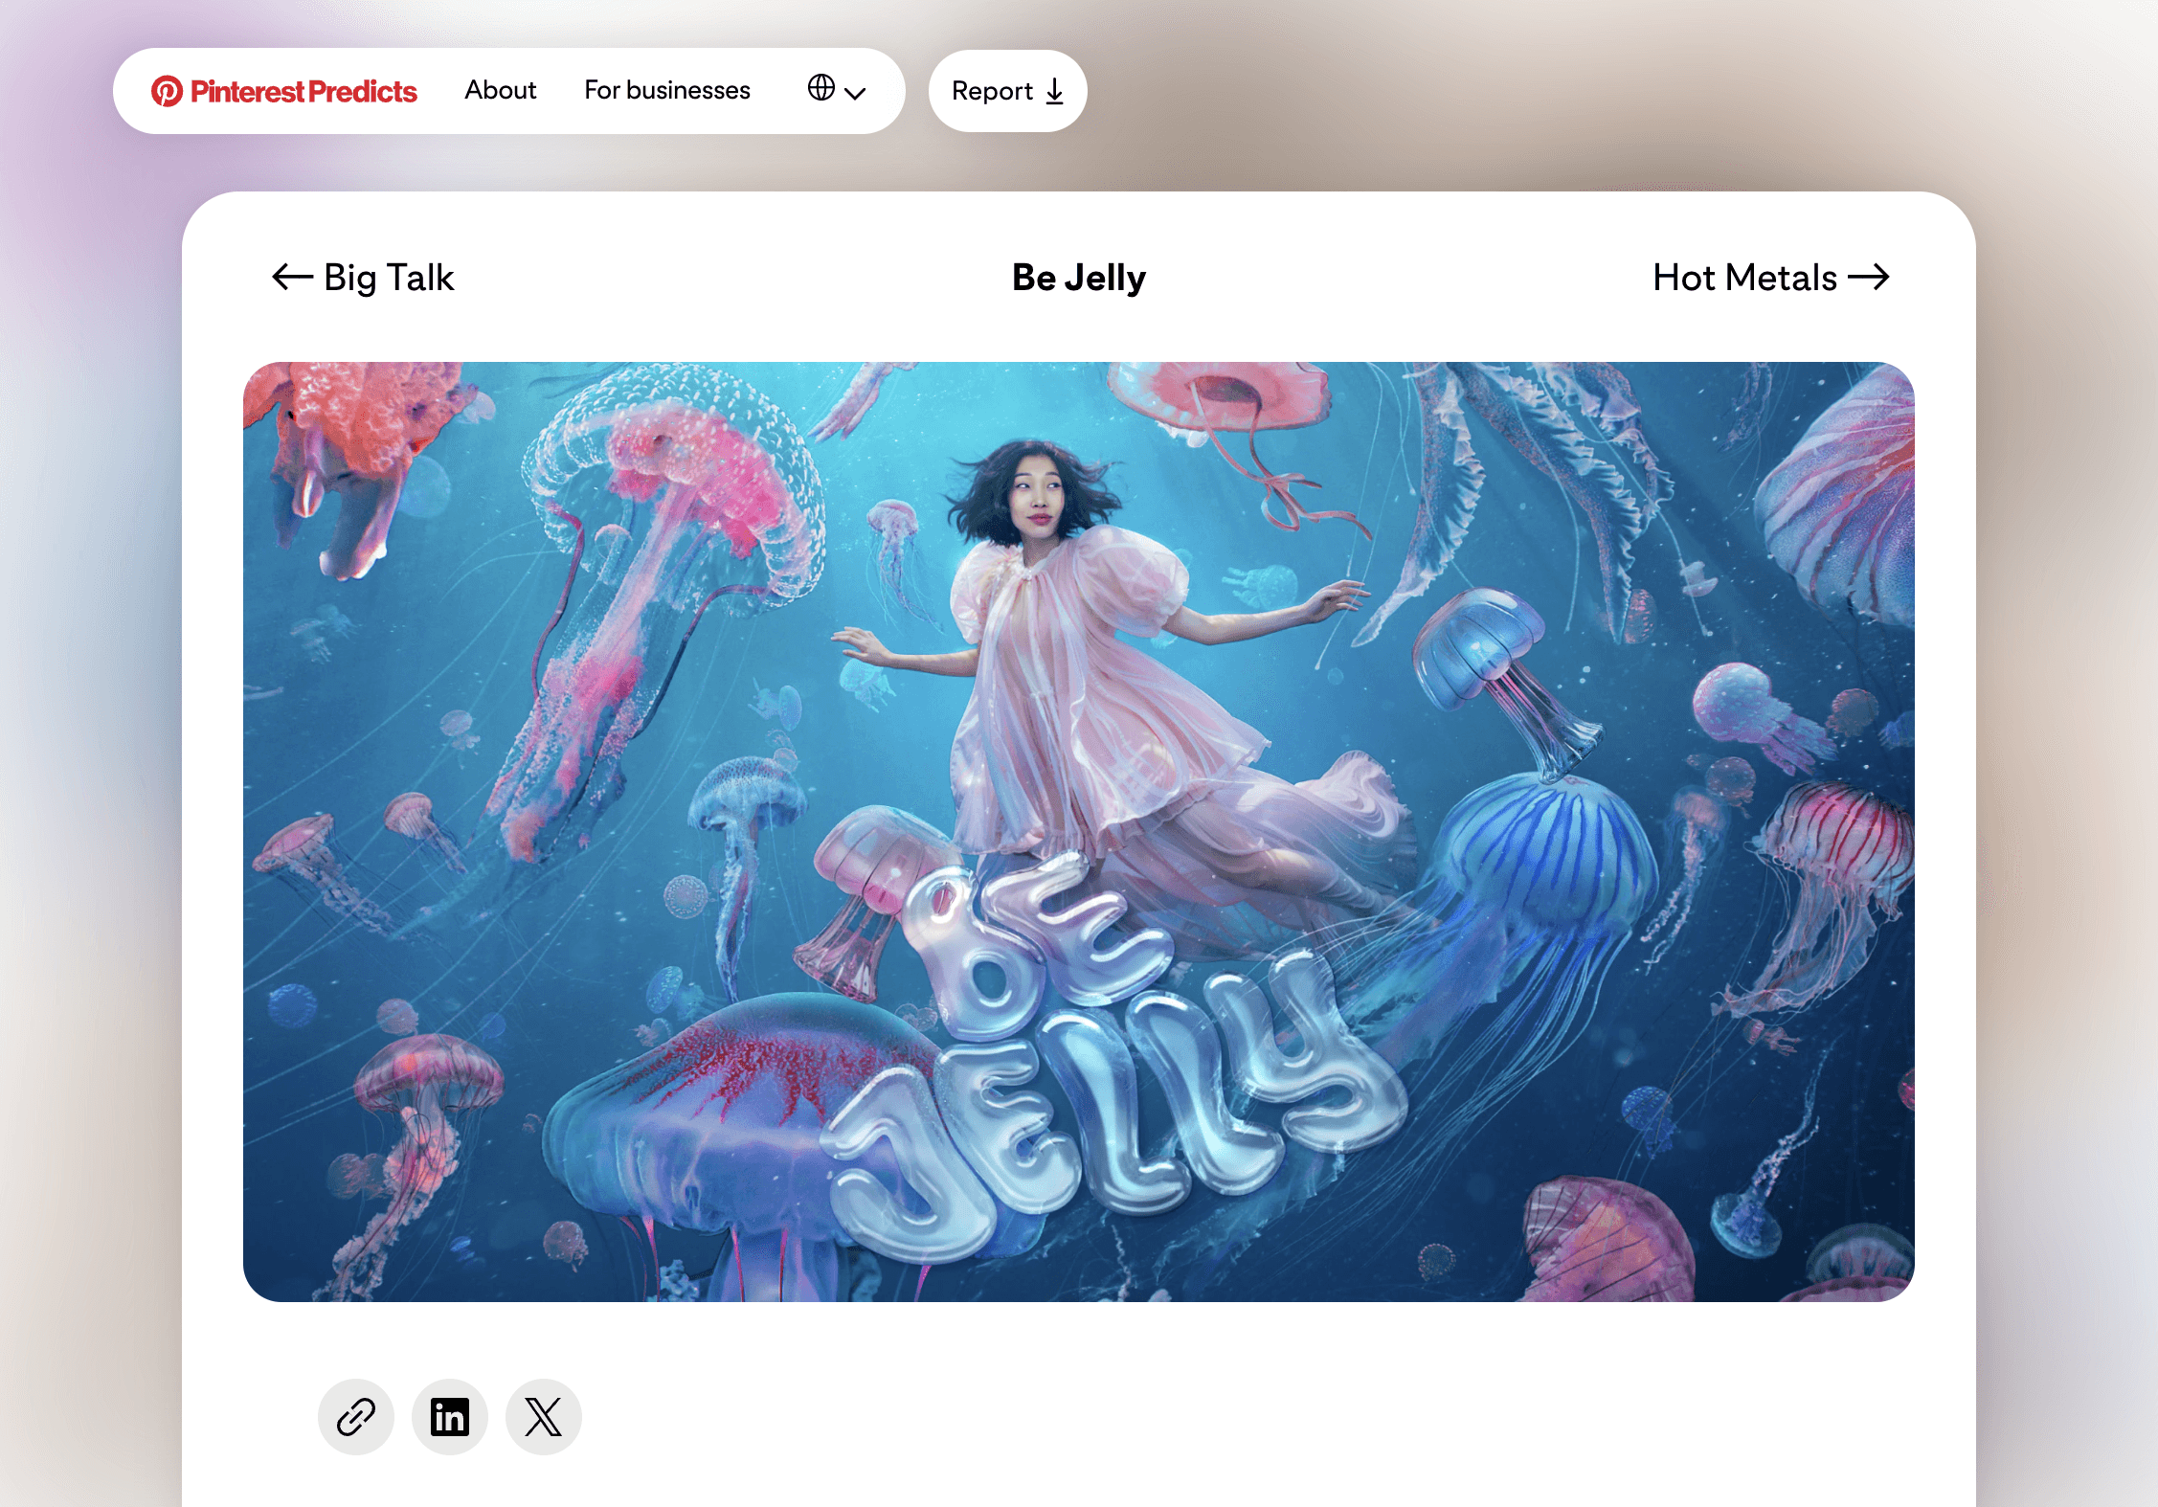Image resolution: width=2158 pixels, height=1507 pixels.
Task: Click the globe language icon
Action: tap(820, 88)
